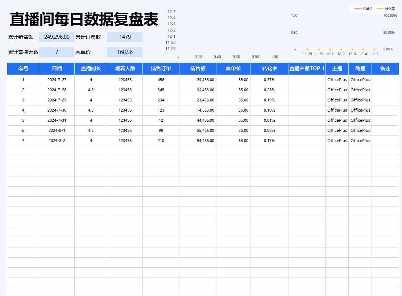The image size is (402, 296).
Task: Click the cumulative live days value 7
Action: coord(57,52)
